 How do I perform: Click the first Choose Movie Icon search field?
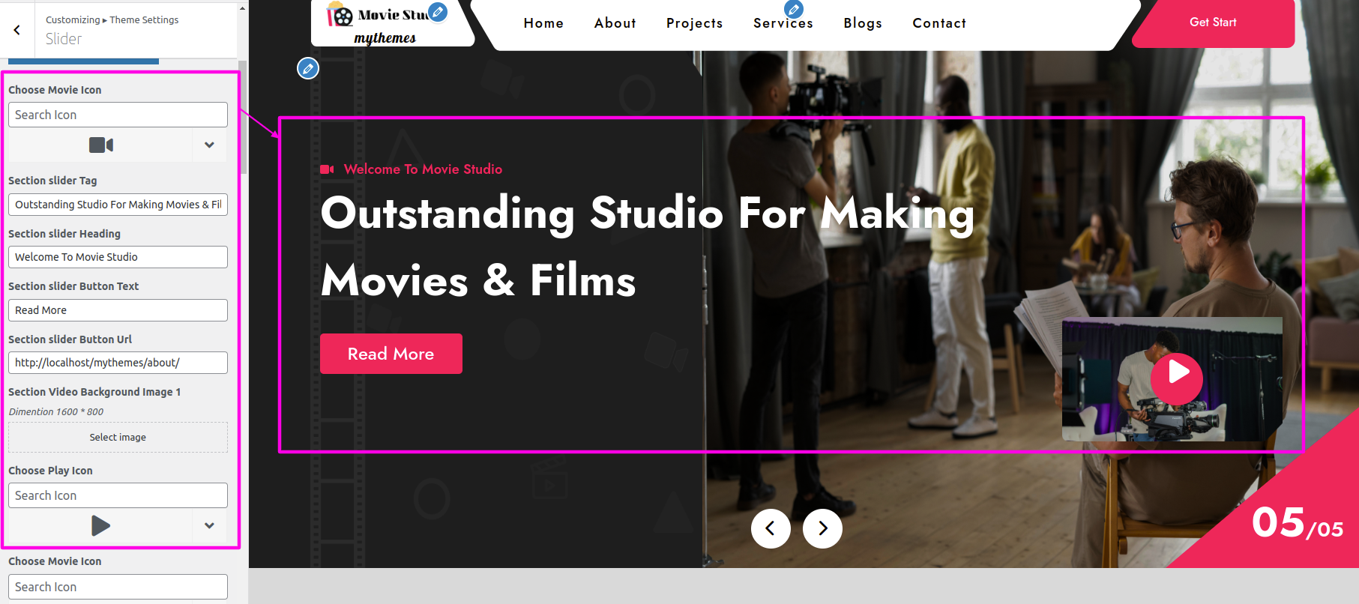coord(118,115)
